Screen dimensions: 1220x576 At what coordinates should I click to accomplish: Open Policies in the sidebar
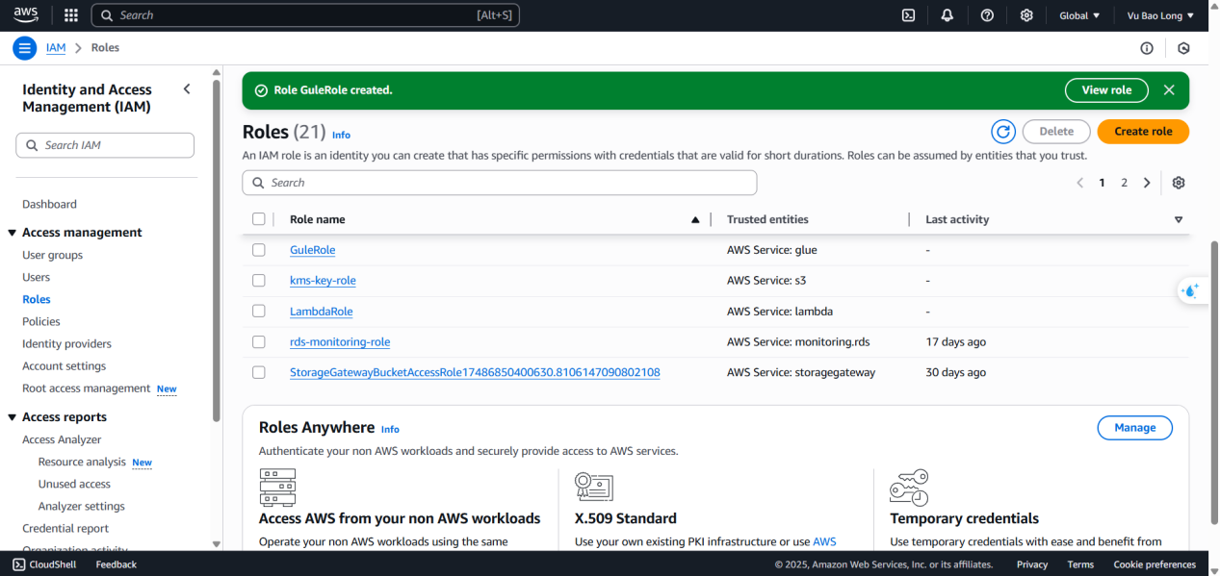pos(41,321)
